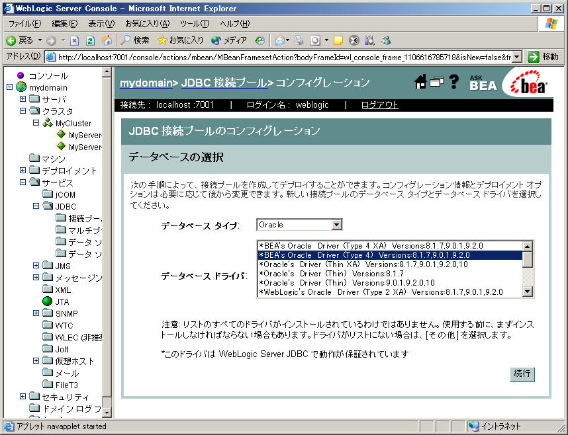Viewport: 568px width, 435px height.
Task: Click the console Home icon in header
Action: pyautogui.click(x=420, y=82)
